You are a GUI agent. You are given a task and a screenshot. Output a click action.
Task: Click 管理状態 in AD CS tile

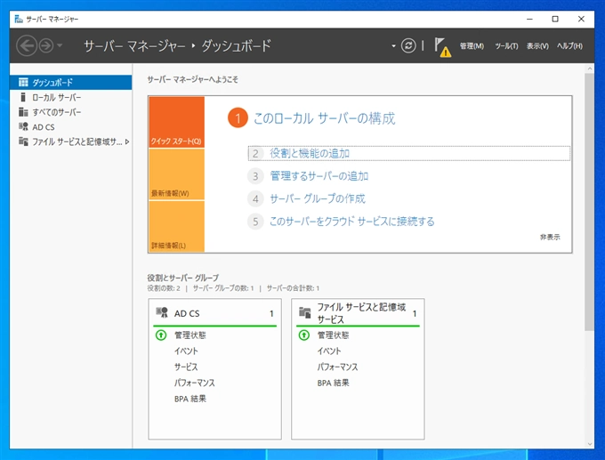tap(190, 335)
